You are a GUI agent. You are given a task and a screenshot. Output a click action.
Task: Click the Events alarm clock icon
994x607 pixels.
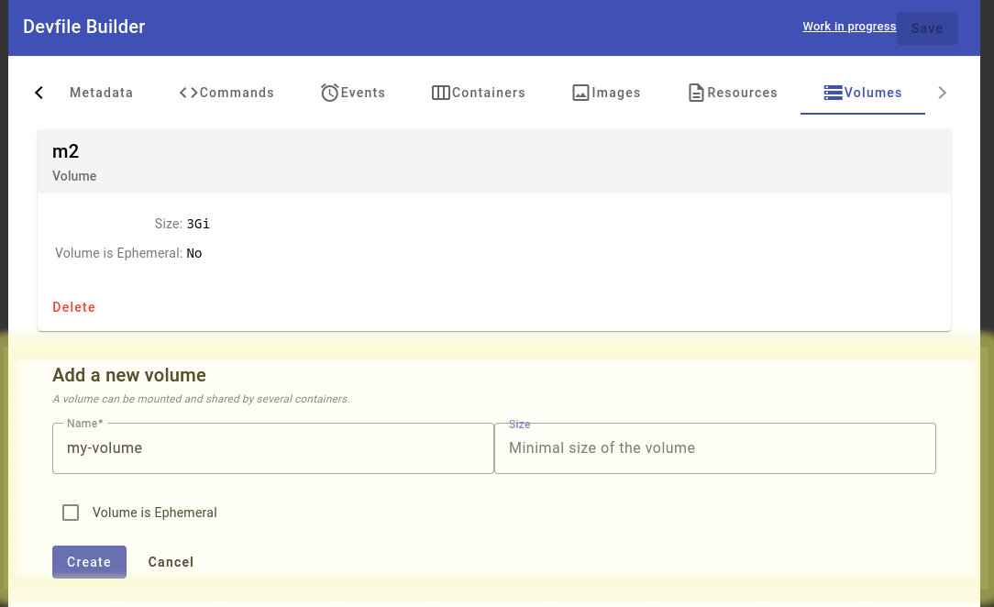click(330, 93)
